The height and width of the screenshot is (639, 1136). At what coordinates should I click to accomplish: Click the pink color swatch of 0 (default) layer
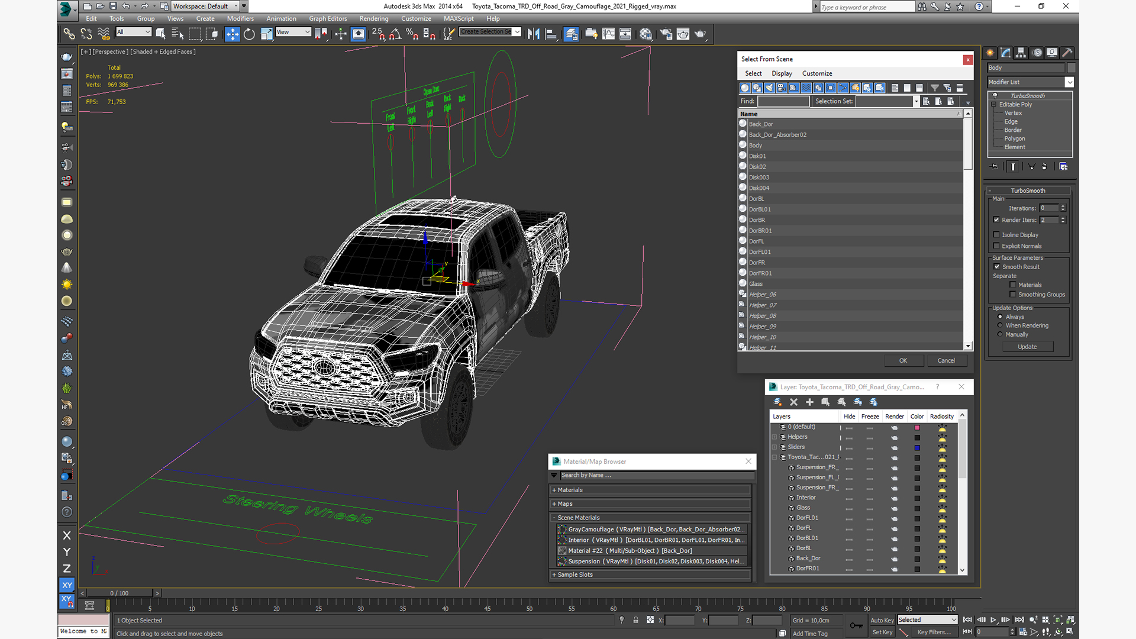(x=917, y=427)
